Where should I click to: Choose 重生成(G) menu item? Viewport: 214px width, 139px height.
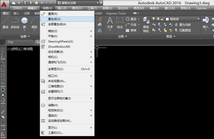pyautogui.click(x=67, y=19)
